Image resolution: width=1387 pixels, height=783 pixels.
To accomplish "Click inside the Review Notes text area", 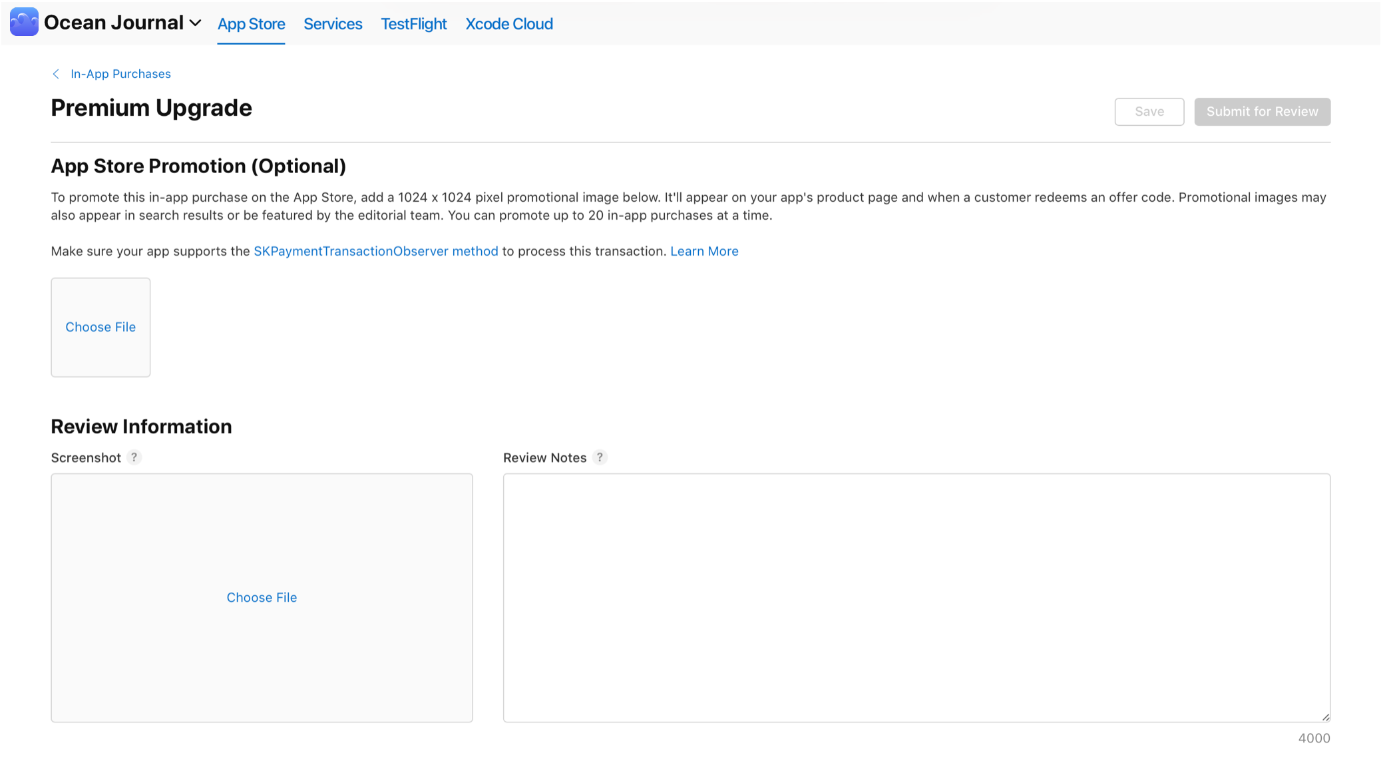I will [x=916, y=598].
